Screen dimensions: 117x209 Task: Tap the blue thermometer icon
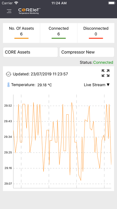[8, 85]
